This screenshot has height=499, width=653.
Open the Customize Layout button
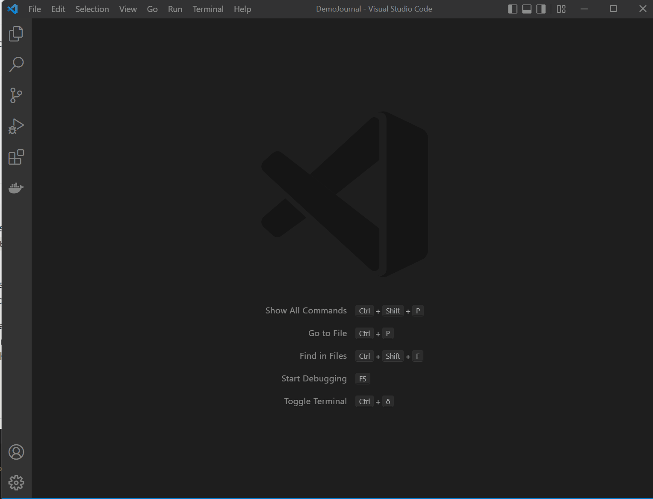pyautogui.click(x=561, y=9)
